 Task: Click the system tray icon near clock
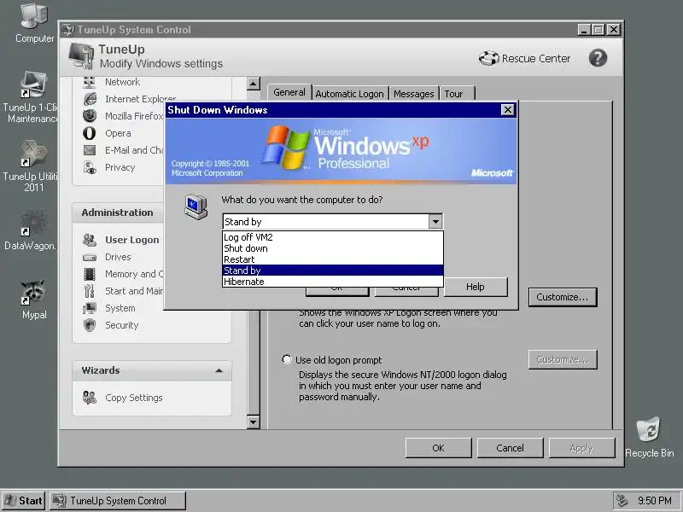(x=623, y=501)
